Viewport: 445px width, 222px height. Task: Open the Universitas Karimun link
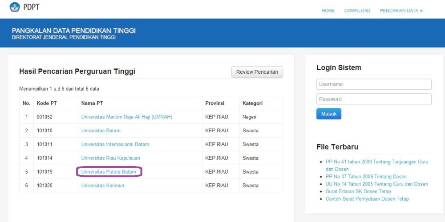102,186
